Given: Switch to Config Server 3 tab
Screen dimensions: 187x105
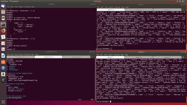Looking at the screenshot, I should (x=77, y=57).
